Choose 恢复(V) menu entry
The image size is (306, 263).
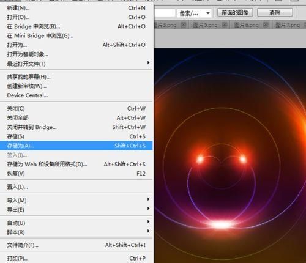[x=76, y=174]
